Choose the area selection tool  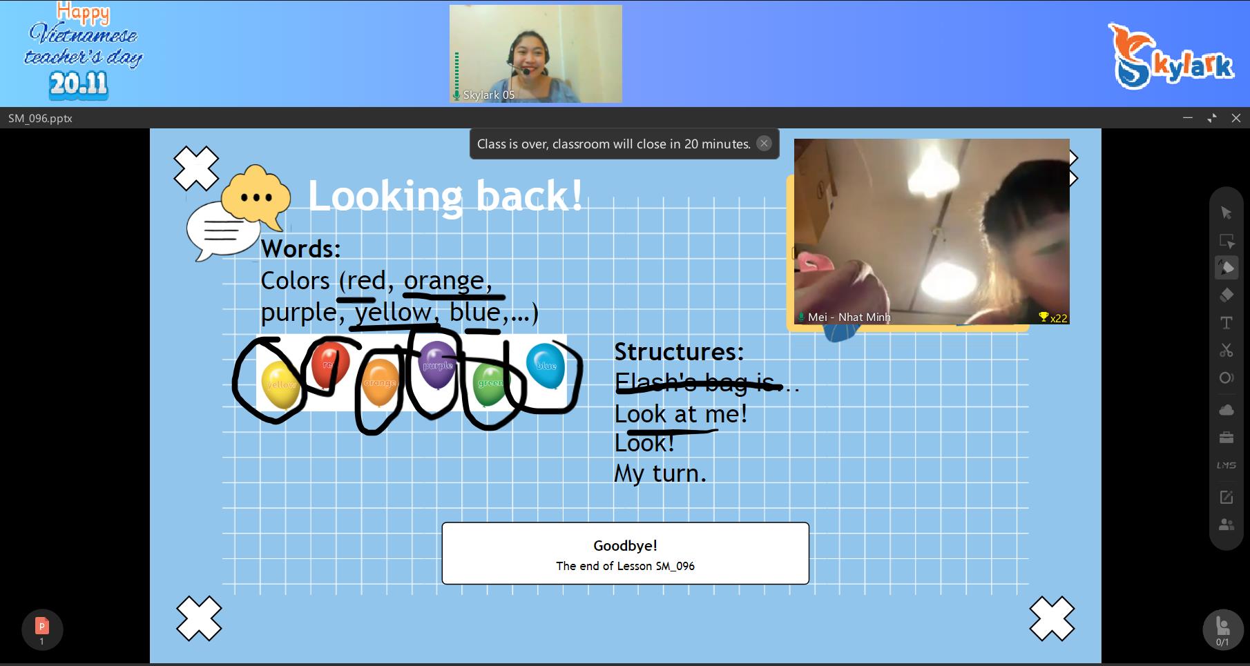[x=1226, y=241]
